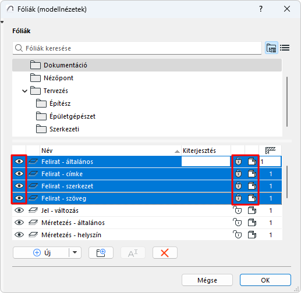The height and width of the screenshot is (293, 301).
Task: Toggle visibility eye of Felirat - címke
Action: 19,174
